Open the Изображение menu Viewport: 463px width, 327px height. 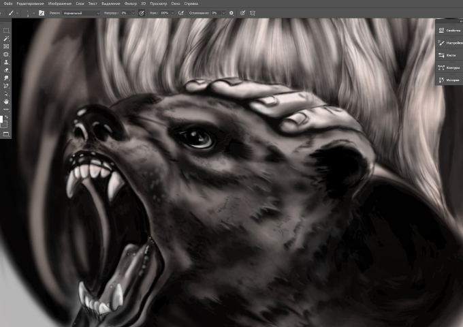click(x=60, y=3)
